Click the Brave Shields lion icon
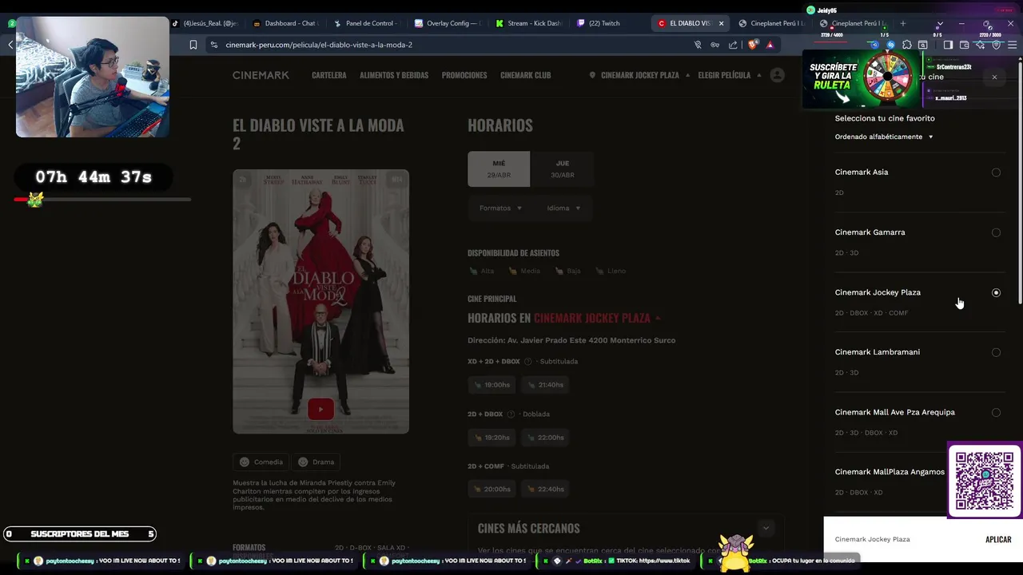Screen dimensions: 1023x575 pos(752,45)
